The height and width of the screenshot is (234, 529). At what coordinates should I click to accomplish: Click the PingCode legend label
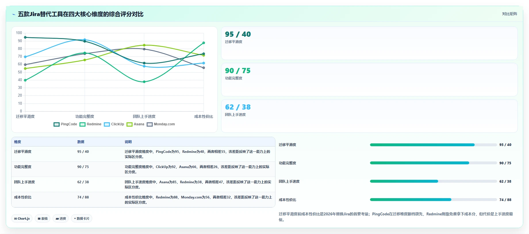(x=69, y=124)
